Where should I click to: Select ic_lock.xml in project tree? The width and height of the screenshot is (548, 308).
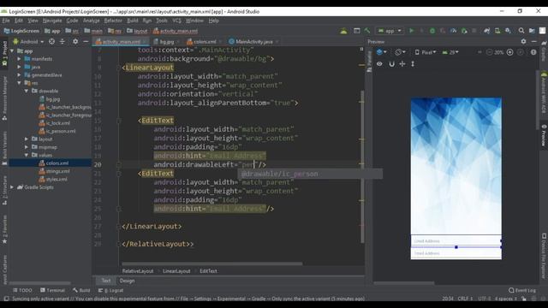pyautogui.click(x=57, y=123)
